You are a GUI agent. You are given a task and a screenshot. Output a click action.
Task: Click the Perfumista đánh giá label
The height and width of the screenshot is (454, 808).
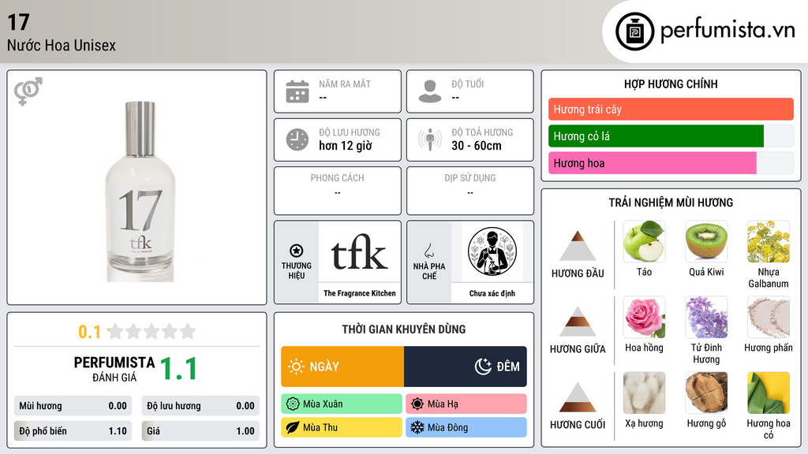[114, 369]
